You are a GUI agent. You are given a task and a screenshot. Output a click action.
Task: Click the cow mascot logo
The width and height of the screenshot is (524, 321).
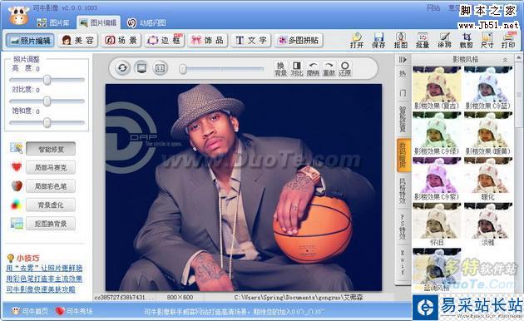point(18,15)
